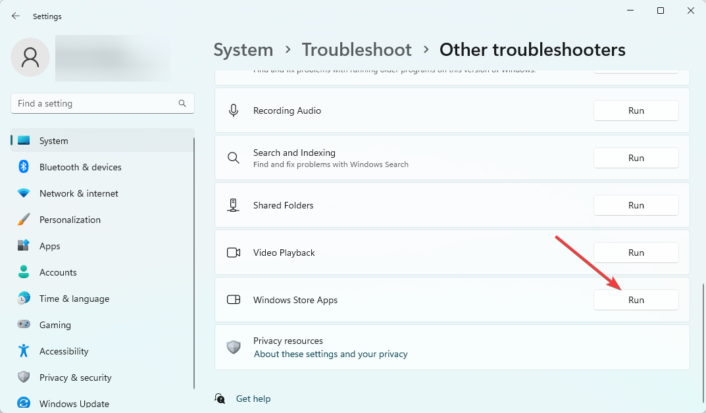
Task: Click the Privacy resources shield icon
Action: pyautogui.click(x=233, y=347)
